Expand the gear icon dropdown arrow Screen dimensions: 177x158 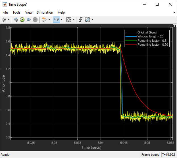coord(9,20)
